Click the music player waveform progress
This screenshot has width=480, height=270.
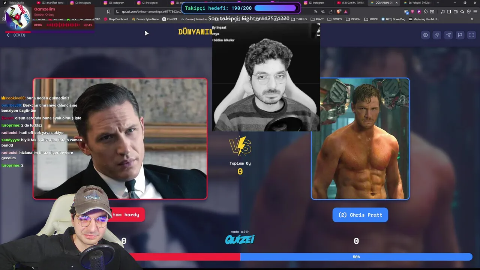pyautogui.click(x=63, y=25)
